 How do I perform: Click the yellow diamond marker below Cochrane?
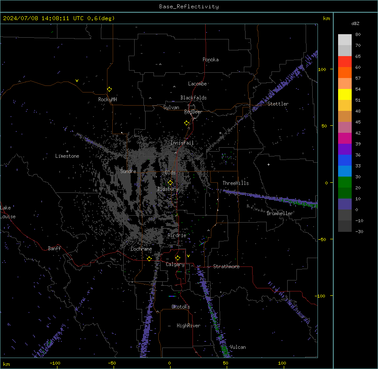[x=149, y=259]
